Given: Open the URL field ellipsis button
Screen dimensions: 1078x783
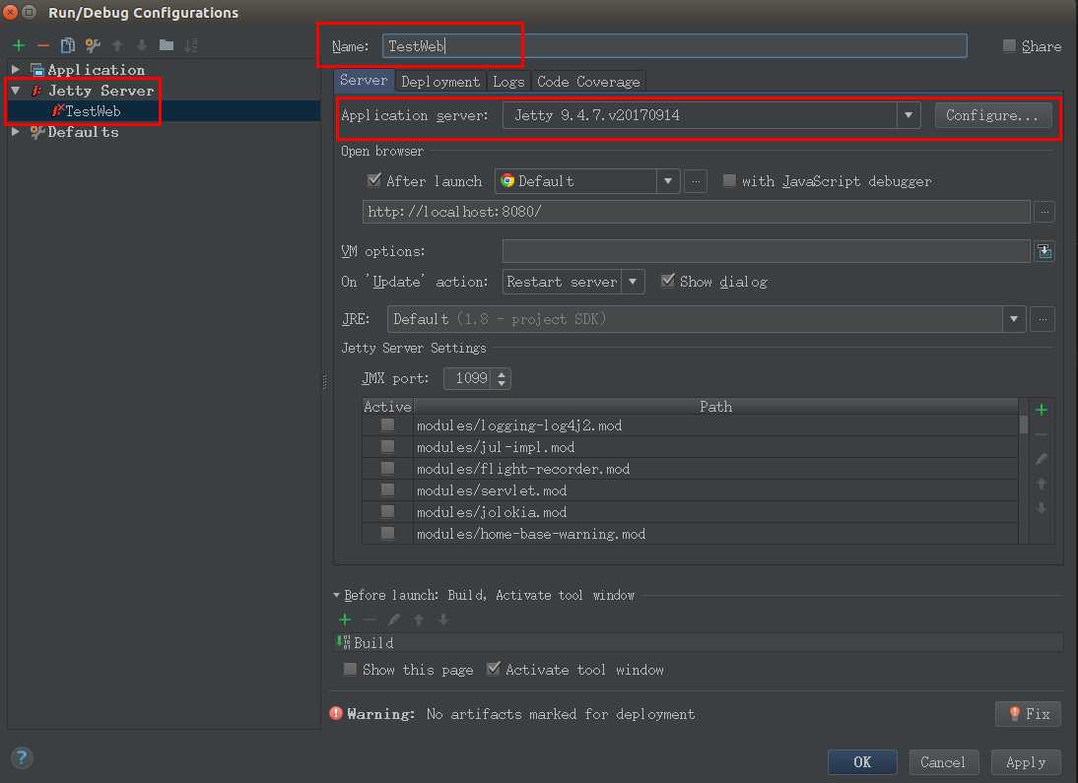Looking at the screenshot, I should pyautogui.click(x=1044, y=212).
